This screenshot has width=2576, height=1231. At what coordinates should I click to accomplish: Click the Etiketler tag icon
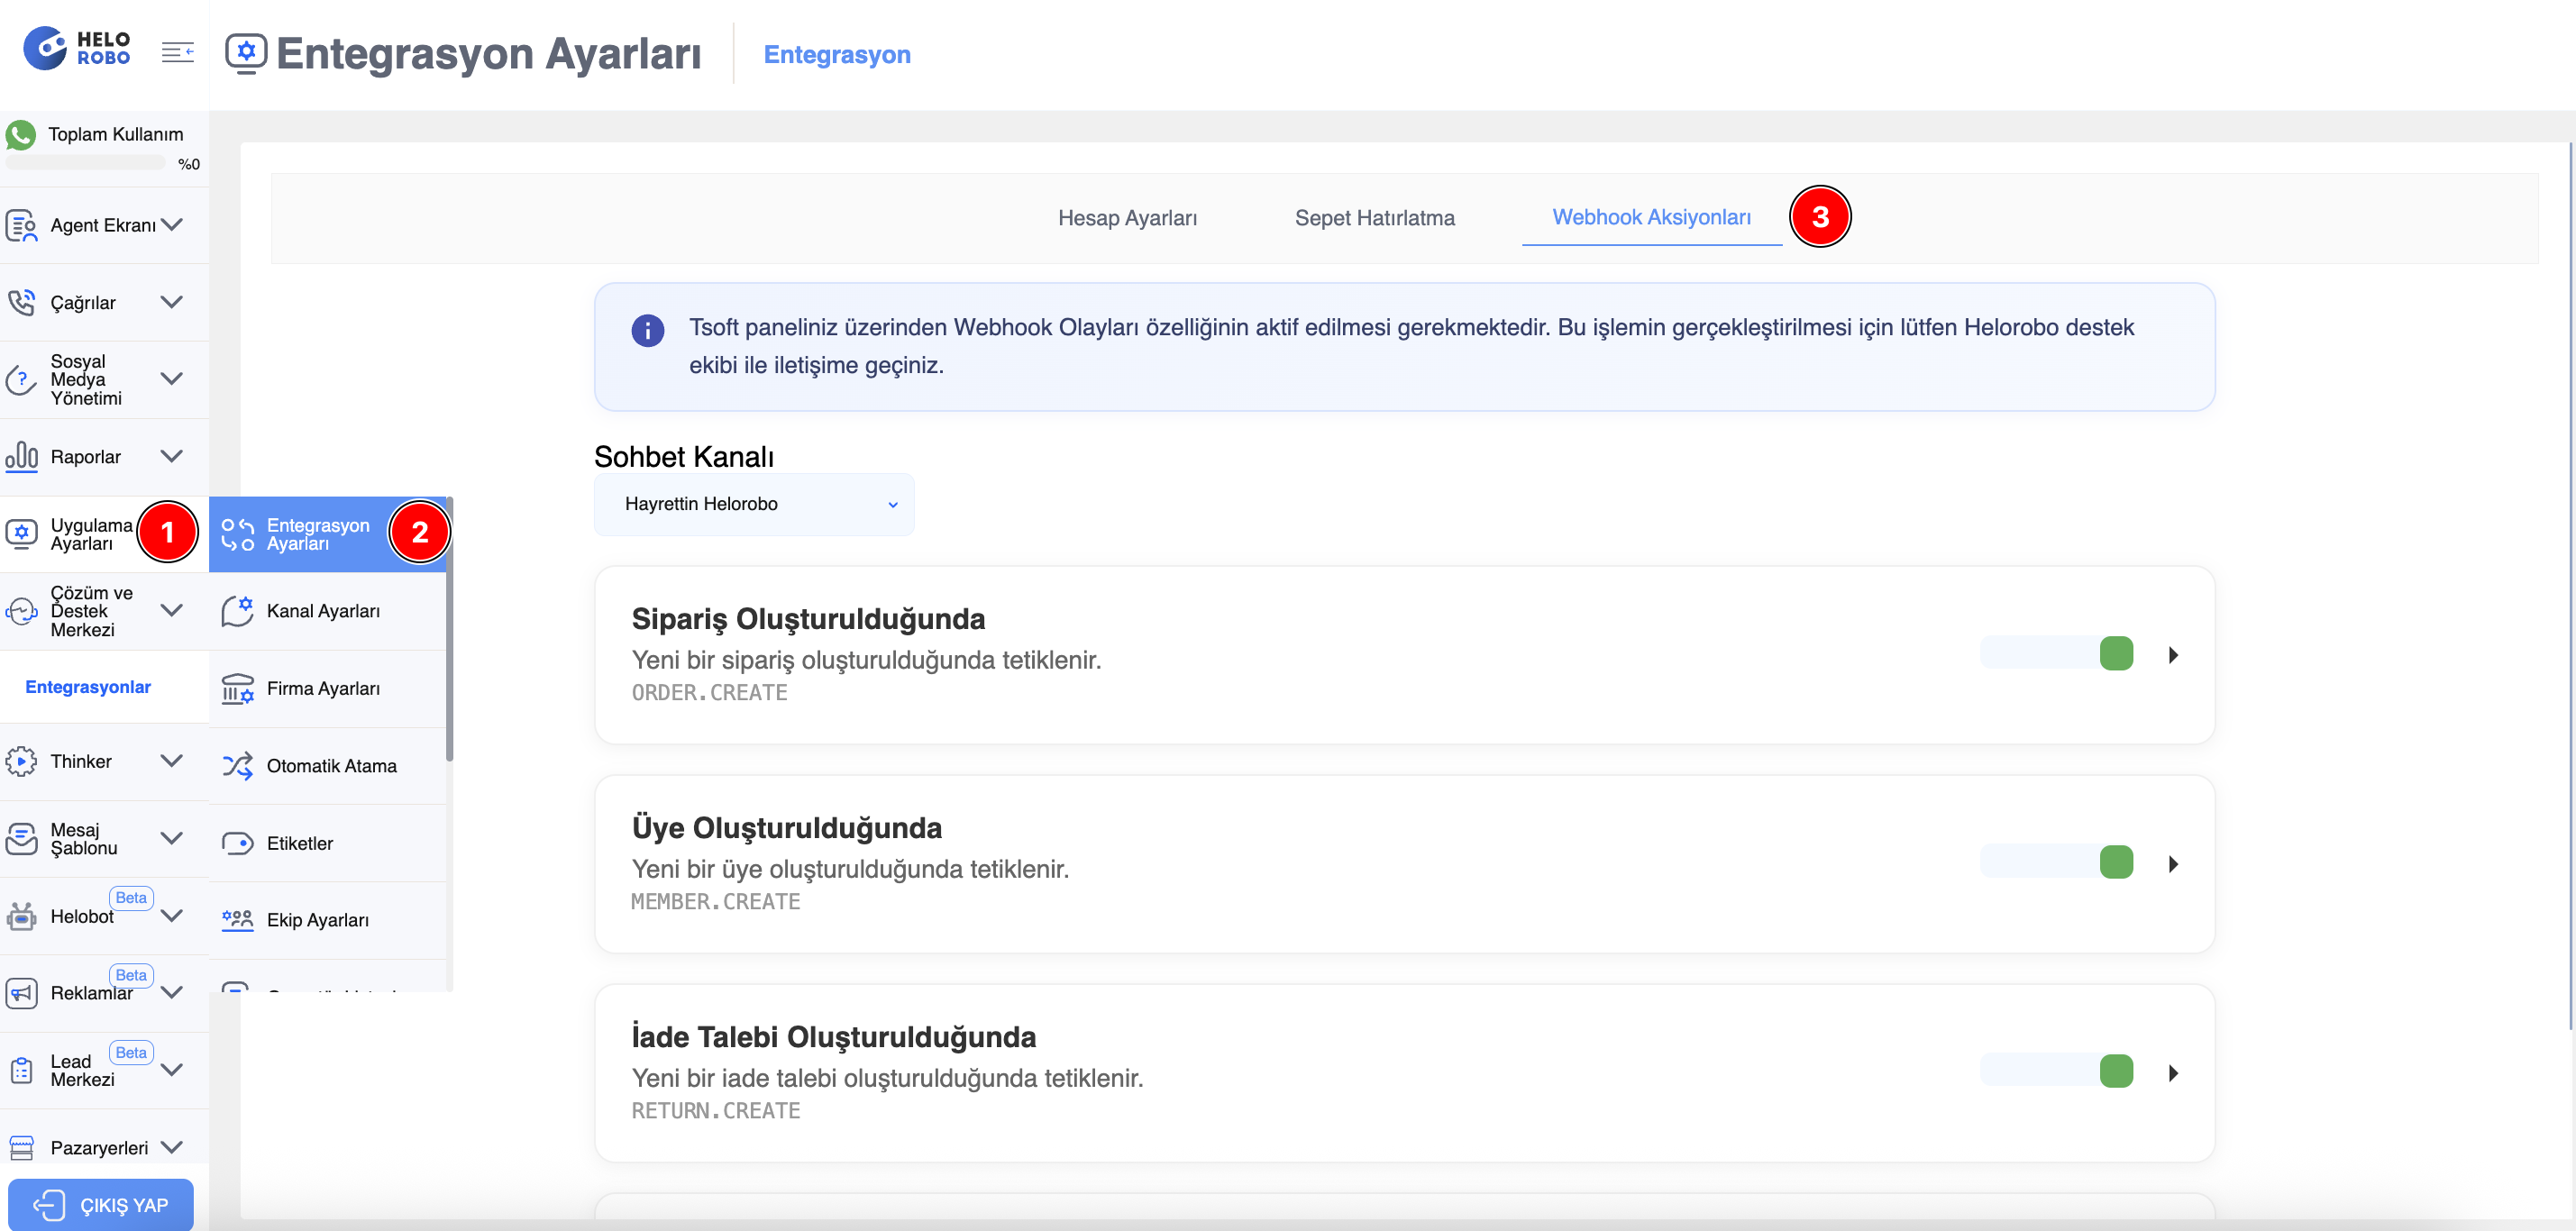pyautogui.click(x=237, y=843)
